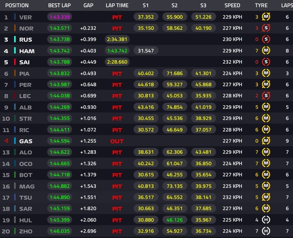Click Hulkenberg's hard tyre icon
Image resolution: width=293 pixels, height=238 pixels.
tap(266, 220)
